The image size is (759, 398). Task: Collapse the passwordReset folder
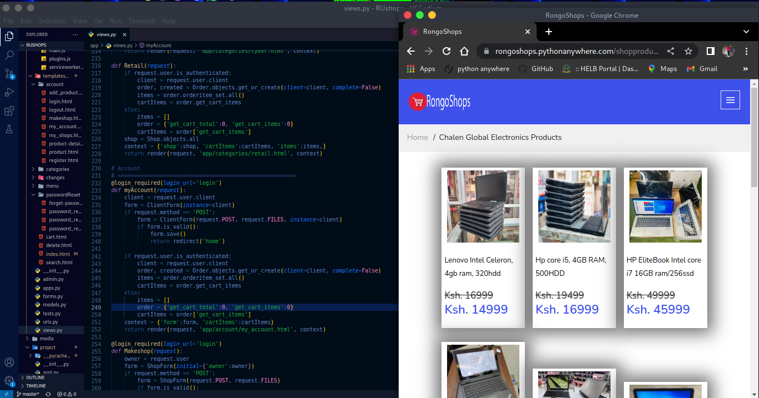point(62,195)
